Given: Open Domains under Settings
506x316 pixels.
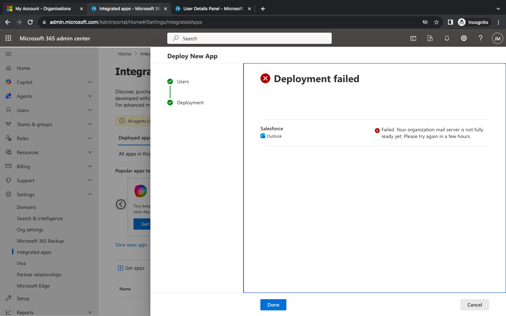Looking at the screenshot, I should pos(26,207).
